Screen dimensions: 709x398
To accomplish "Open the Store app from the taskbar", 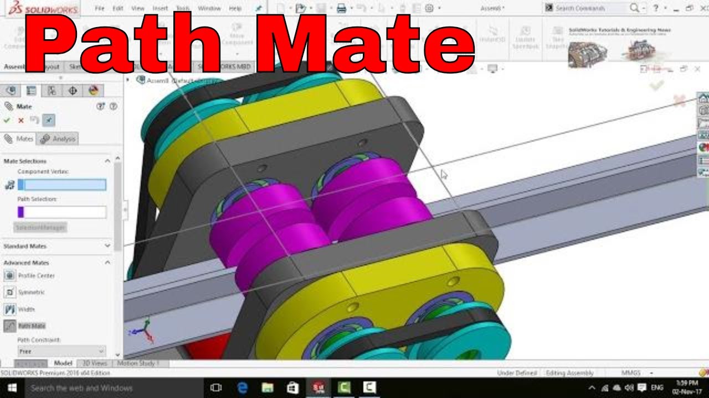I will click(293, 388).
